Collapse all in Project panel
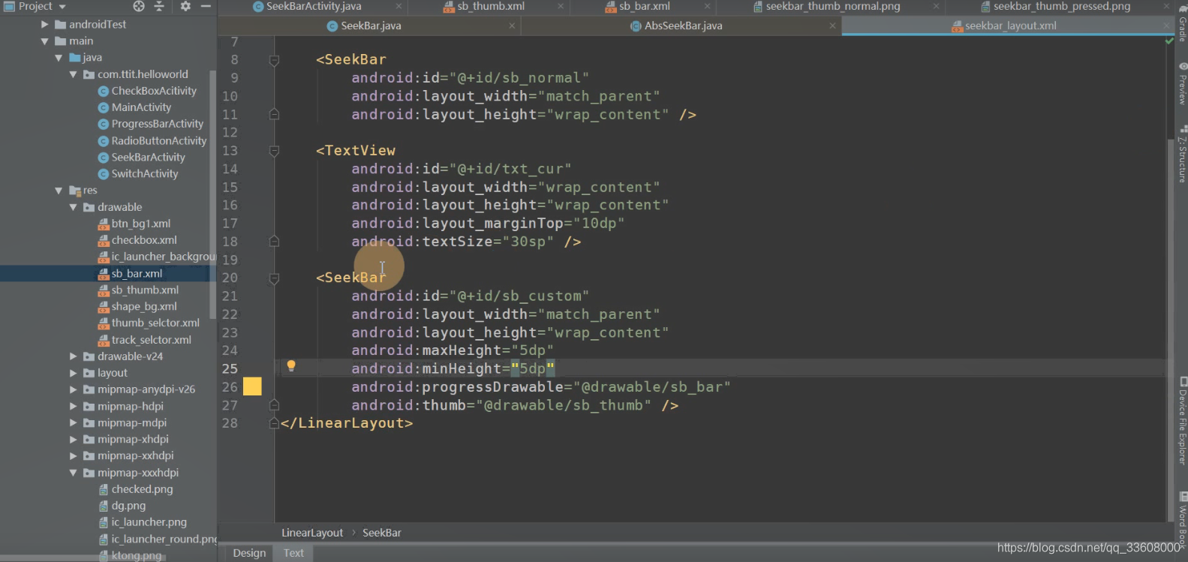1188x562 pixels. coord(159,6)
